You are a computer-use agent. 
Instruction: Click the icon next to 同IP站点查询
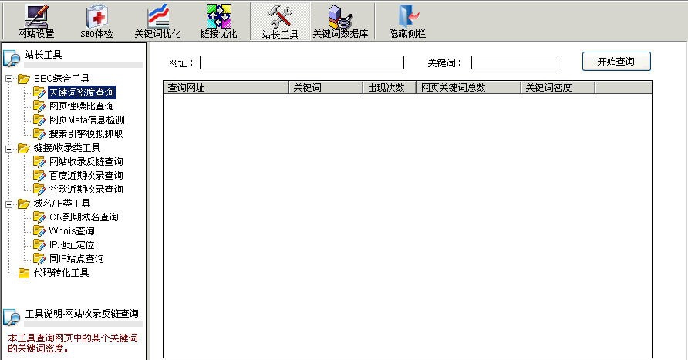point(39,259)
